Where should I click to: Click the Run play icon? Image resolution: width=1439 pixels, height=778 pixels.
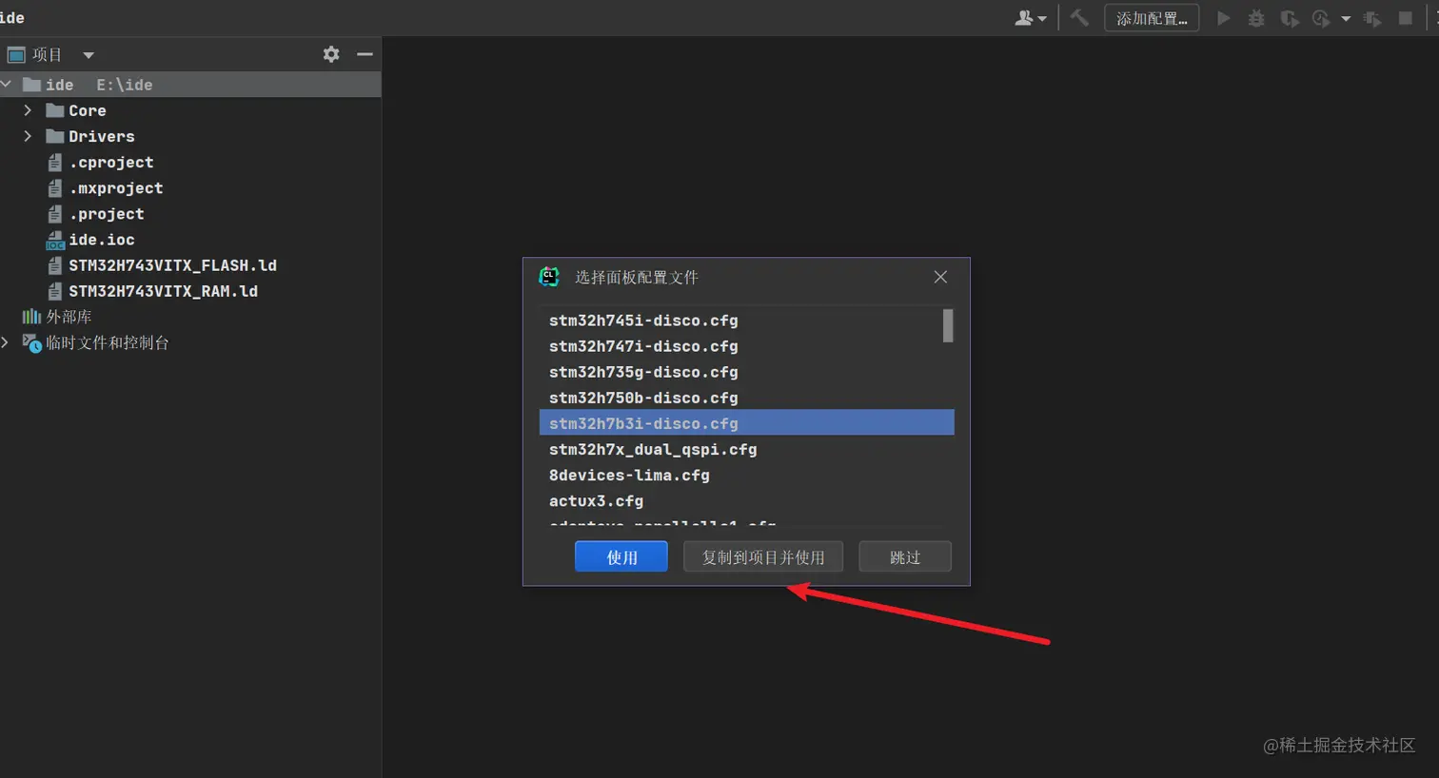[1224, 18]
